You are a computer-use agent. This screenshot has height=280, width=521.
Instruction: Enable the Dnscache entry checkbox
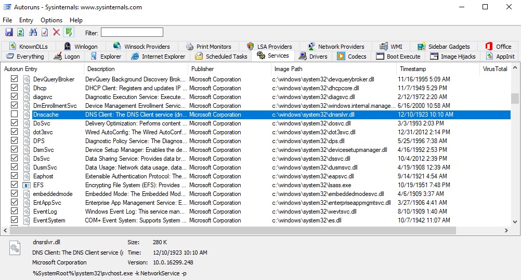click(x=14, y=114)
